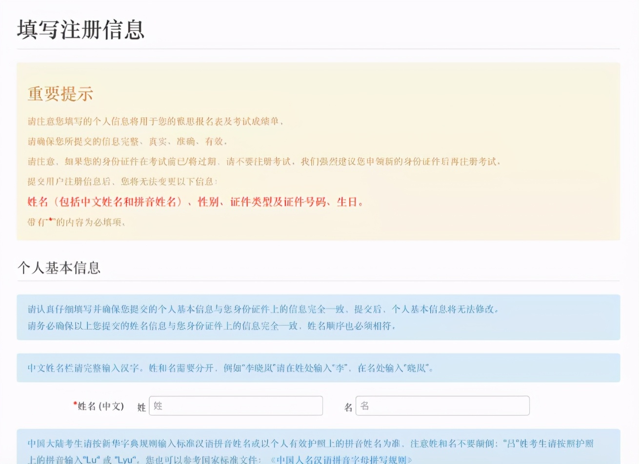Select the red warning about unchangeable name info
Viewport: 639px width, 464px height.
[195, 202]
